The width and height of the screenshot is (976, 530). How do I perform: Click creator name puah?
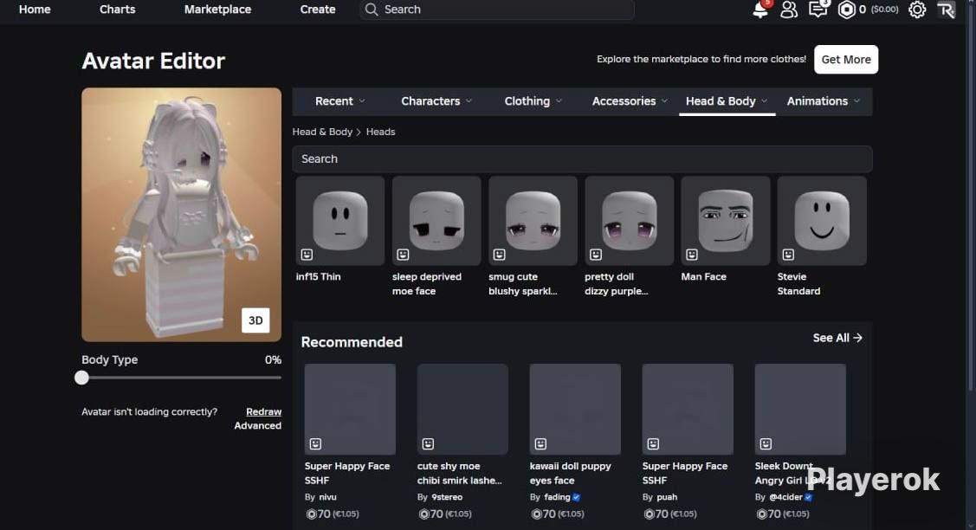coord(667,497)
